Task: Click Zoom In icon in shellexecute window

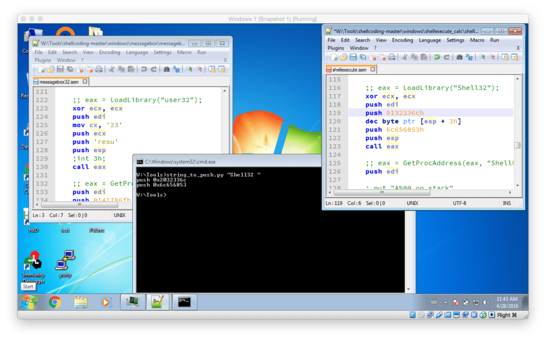Action: (482, 57)
